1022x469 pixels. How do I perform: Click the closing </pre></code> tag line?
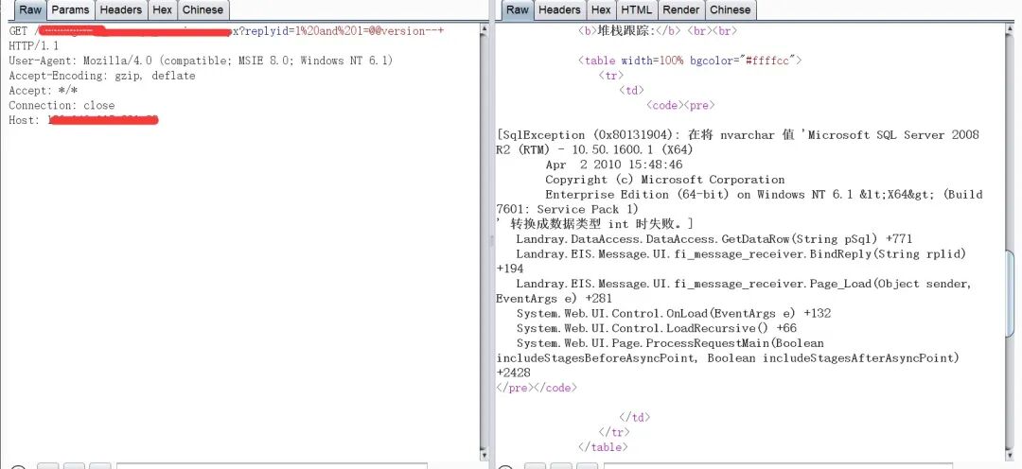[x=537, y=389]
